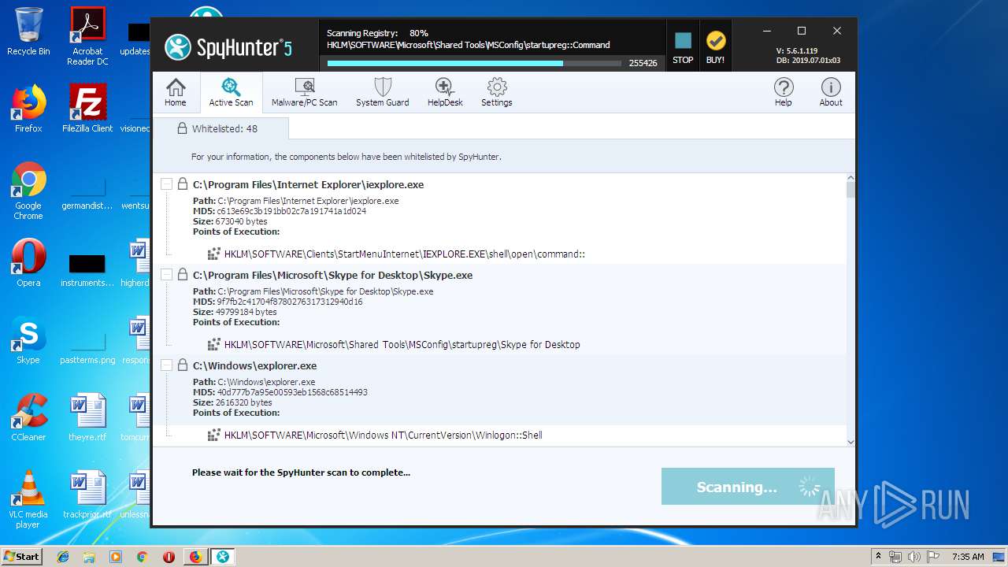Image resolution: width=1008 pixels, height=567 pixels.
Task: Click the Winlogon::Shell registry entry text
Action: (384, 435)
